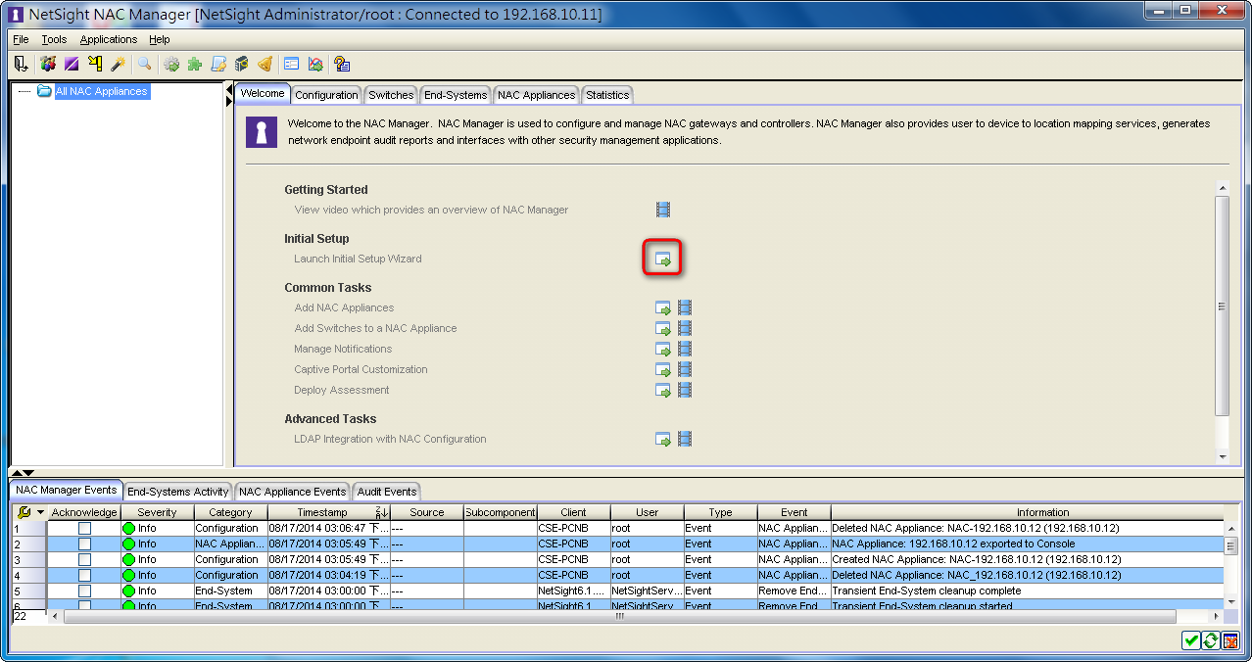Click the down arrow above the events tabs

28,473
